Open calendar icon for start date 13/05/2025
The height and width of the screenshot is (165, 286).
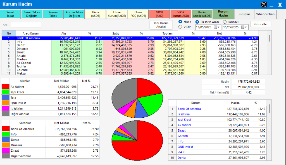[215, 27]
